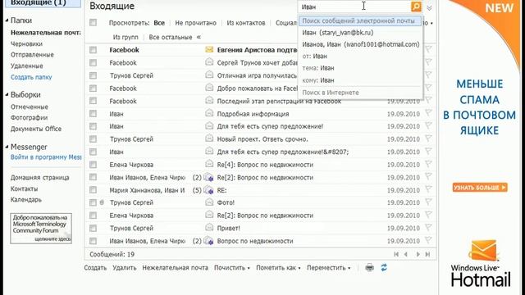The height and width of the screenshot is (295, 525).
Task: Click into the search field containing Иван
Action: click(354, 7)
